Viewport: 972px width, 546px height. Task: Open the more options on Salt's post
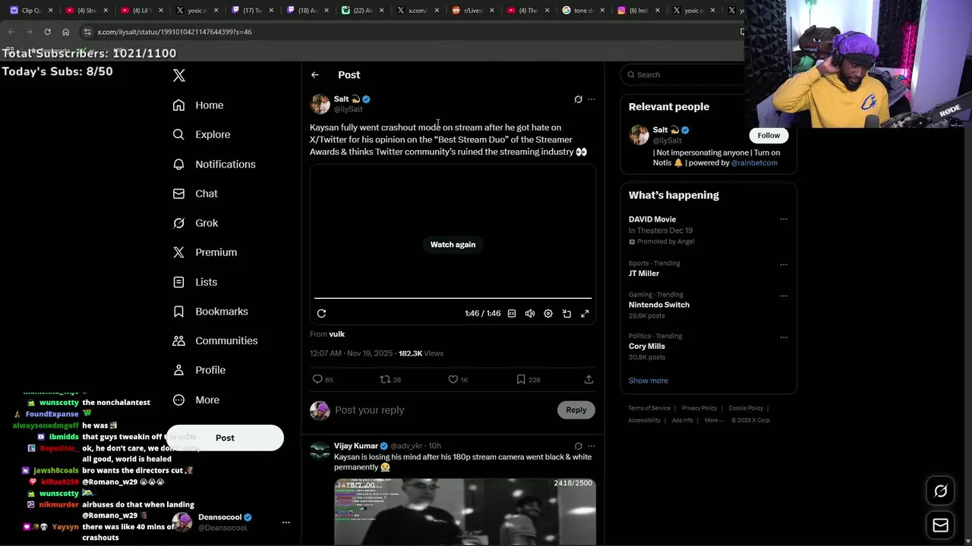point(592,99)
